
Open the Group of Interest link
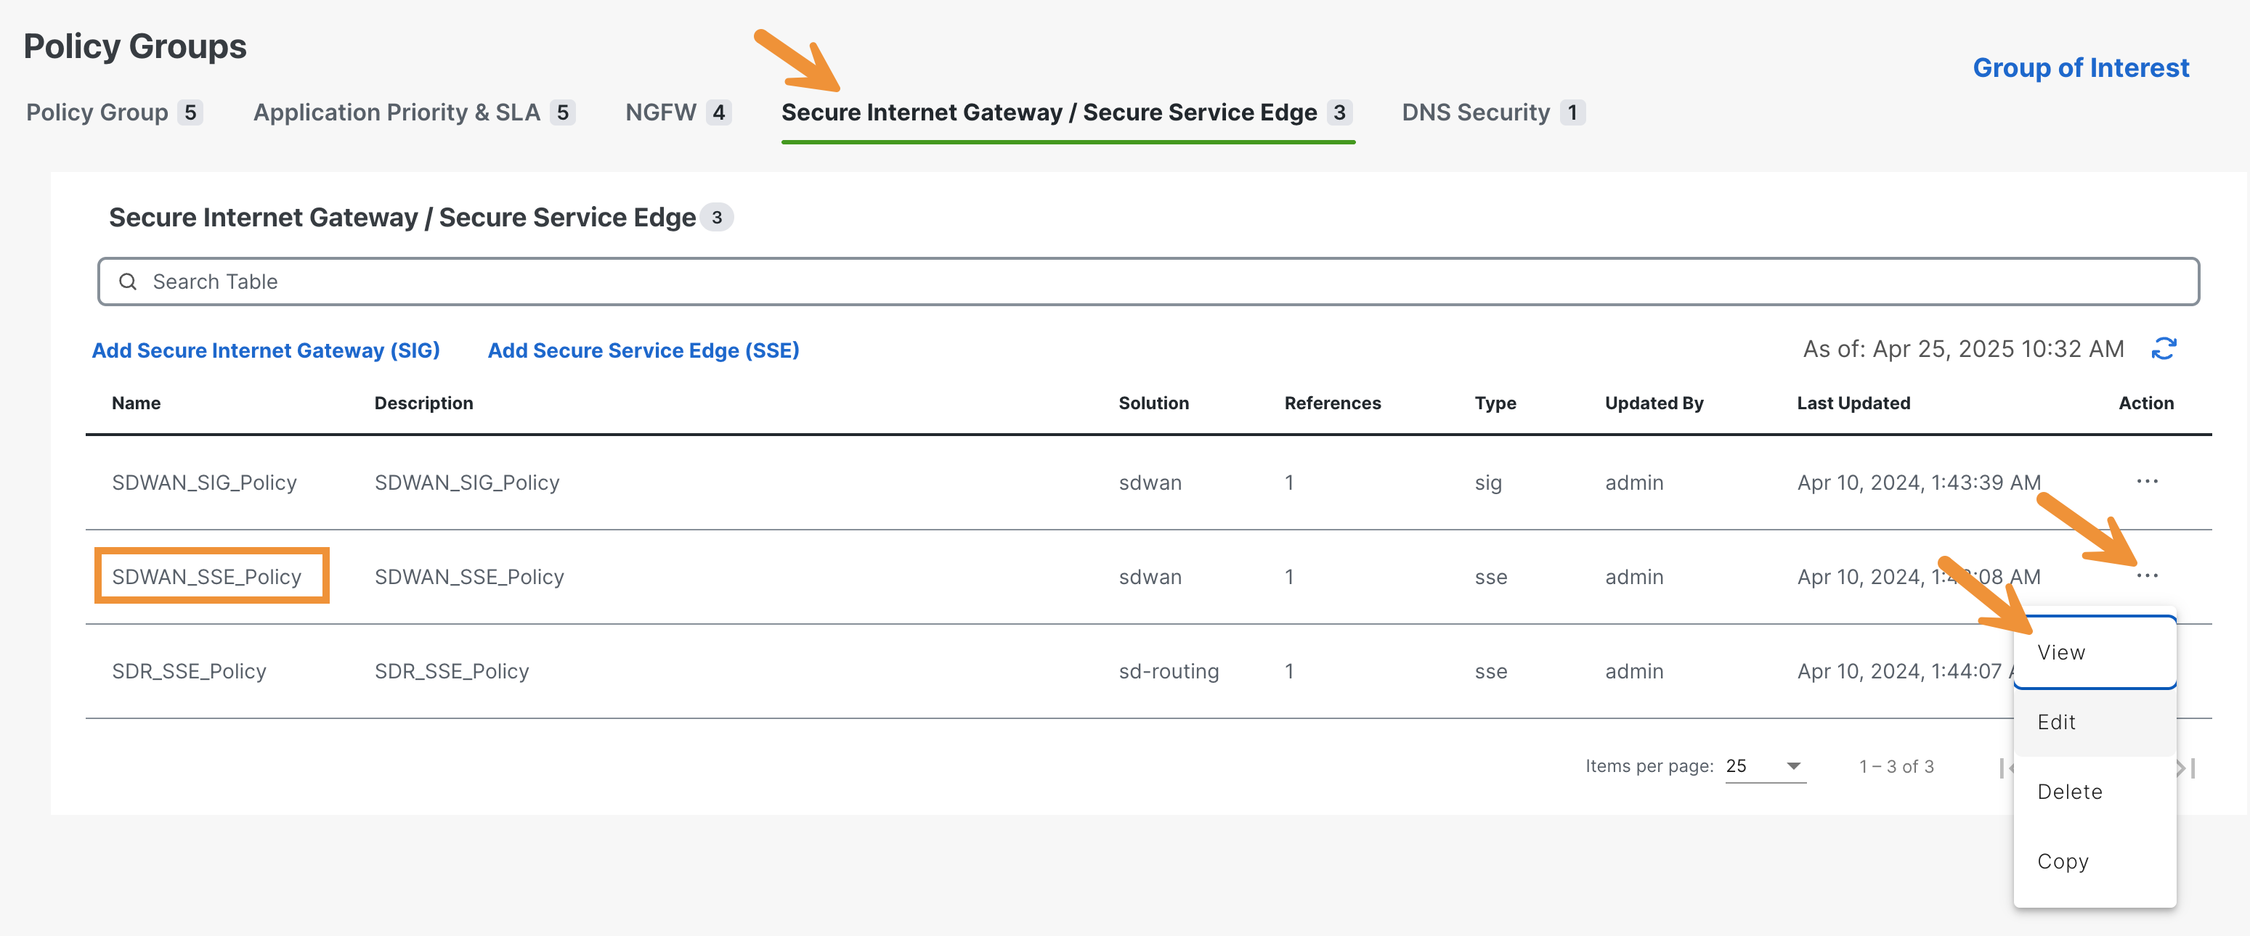[2081, 68]
